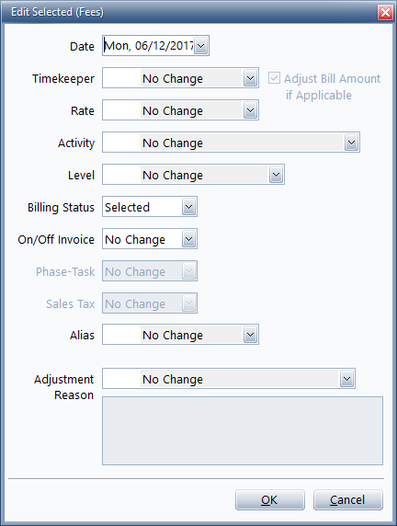
Task: Toggle Adjust Bill Amount if Applicable checkbox
Action: pyautogui.click(x=274, y=78)
